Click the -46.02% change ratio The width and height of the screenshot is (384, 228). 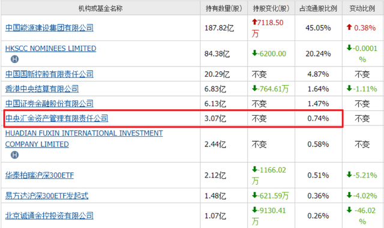tap(361, 216)
